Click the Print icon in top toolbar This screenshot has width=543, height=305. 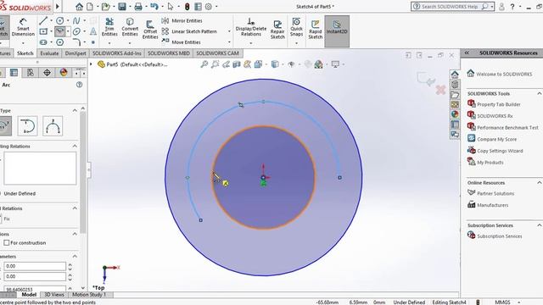point(138,7)
